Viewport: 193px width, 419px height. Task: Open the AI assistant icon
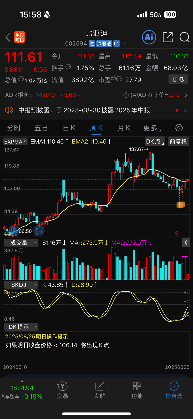[149, 37]
